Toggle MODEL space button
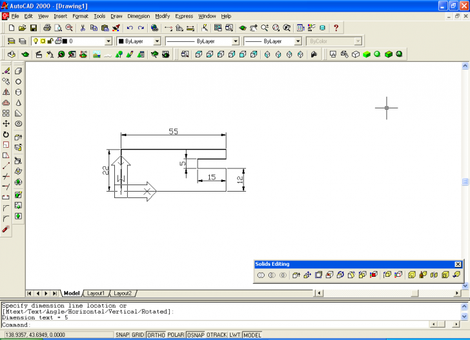470x340 pixels. pyautogui.click(x=252, y=335)
